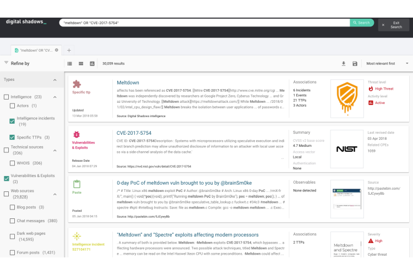This screenshot has height=275, width=413.
Task: Uncheck the Intelligence incidents checkbox
Action: pyautogui.click(x=13, y=121)
